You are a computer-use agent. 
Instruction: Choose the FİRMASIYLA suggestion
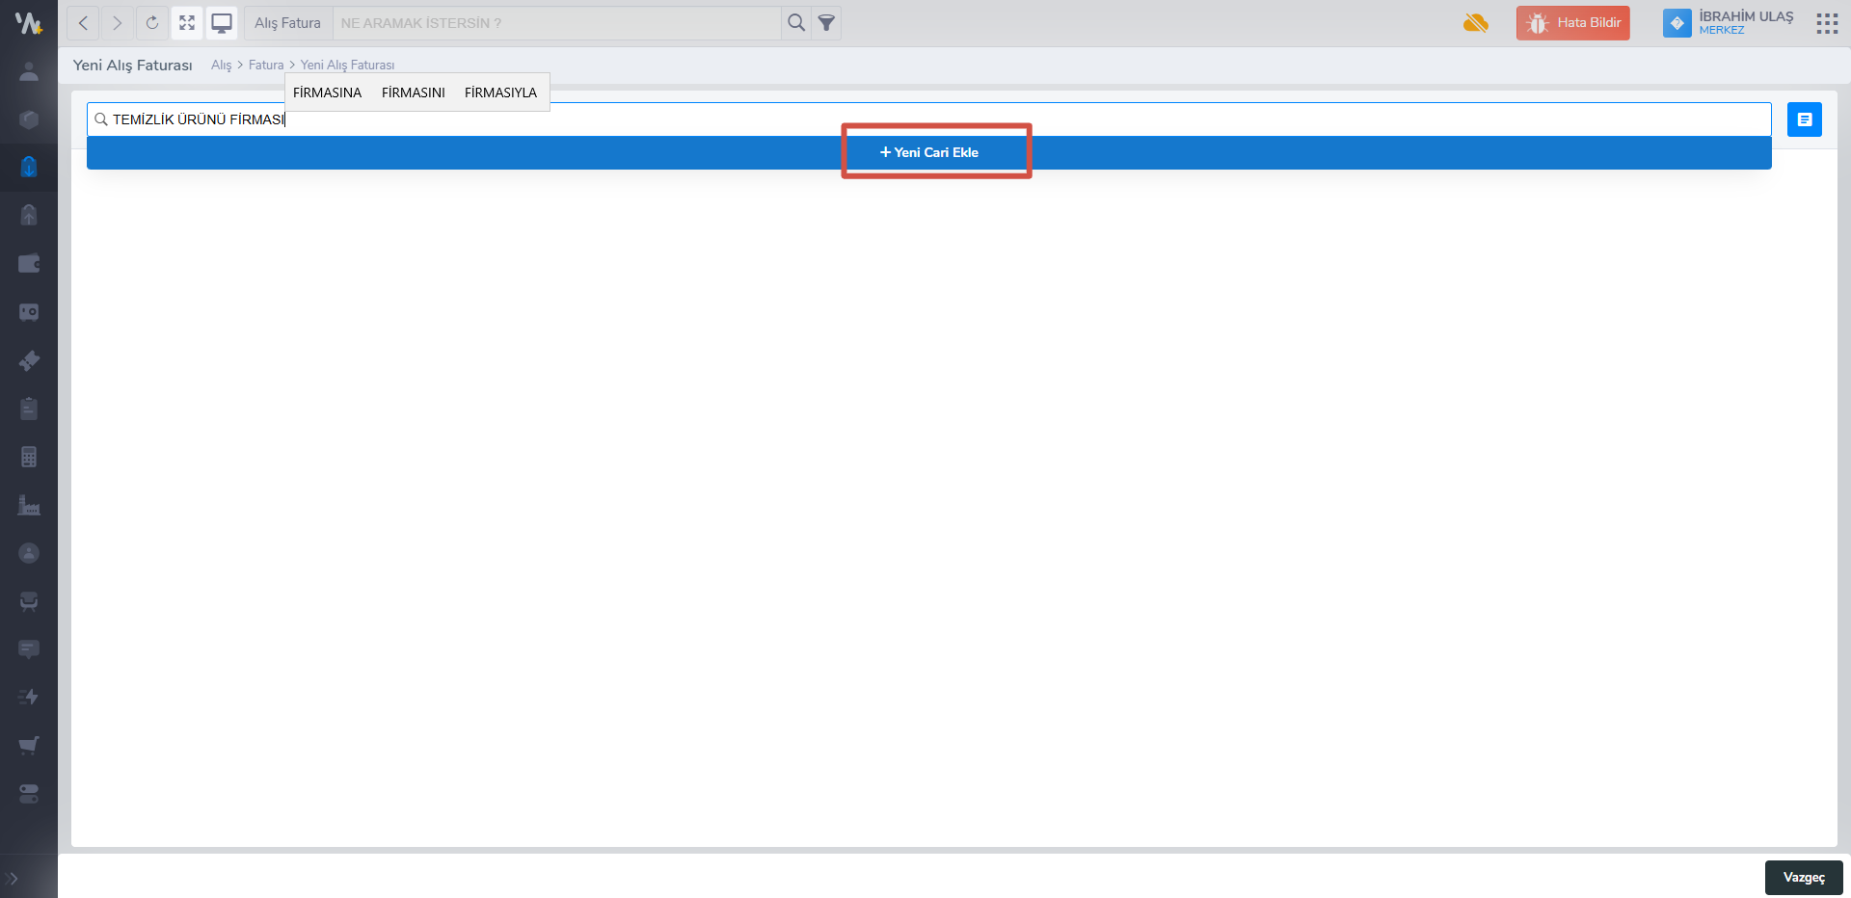pos(500,92)
